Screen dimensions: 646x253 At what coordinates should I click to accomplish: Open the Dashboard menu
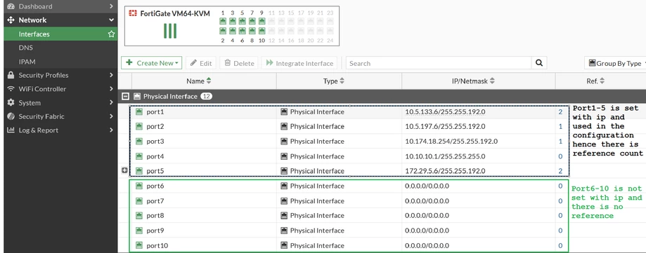click(x=60, y=6)
